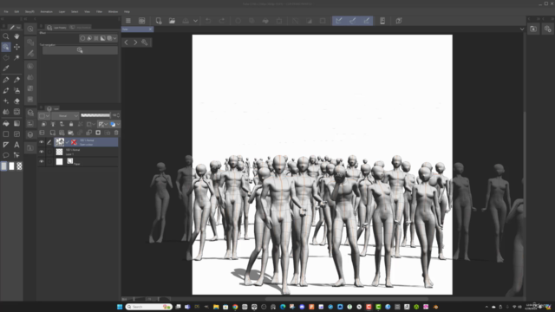Select the Text tool
This screenshot has width=555, height=312.
click(16, 145)
